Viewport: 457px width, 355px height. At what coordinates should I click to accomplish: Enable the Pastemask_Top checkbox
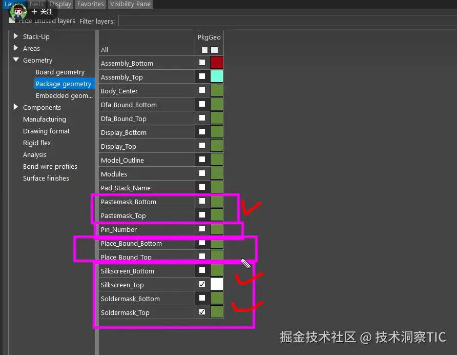point(202,215)
